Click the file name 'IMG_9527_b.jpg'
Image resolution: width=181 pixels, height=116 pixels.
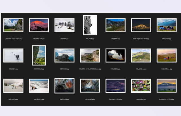coord(13,99)
